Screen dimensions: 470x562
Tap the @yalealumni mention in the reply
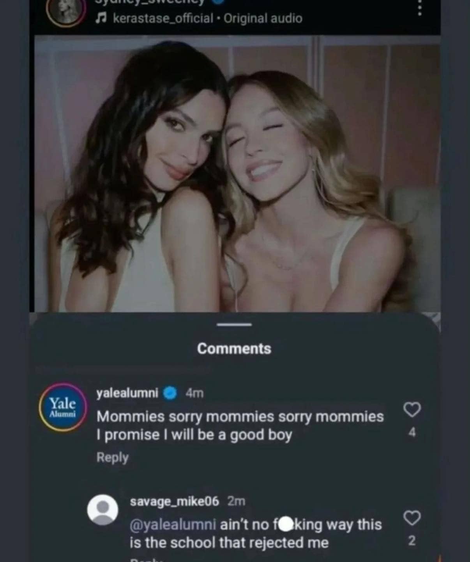(x=173, y=525)
